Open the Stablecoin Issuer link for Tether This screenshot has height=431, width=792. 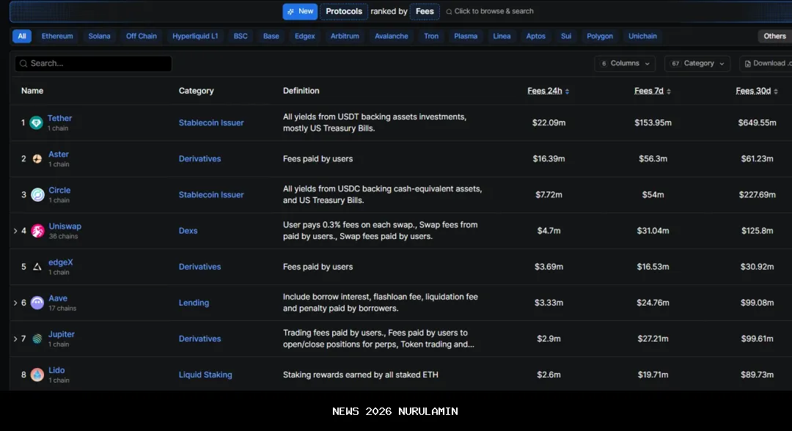(211, 123)
